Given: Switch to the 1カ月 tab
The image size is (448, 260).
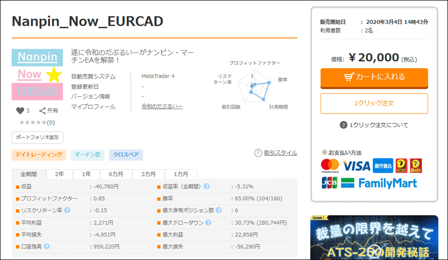Looking at the screenshot, I should point(181,174).
